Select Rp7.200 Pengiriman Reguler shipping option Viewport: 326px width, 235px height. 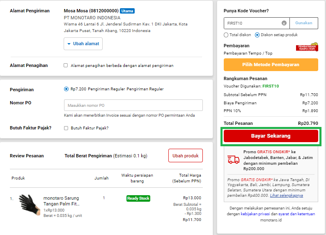click(67, 89)
